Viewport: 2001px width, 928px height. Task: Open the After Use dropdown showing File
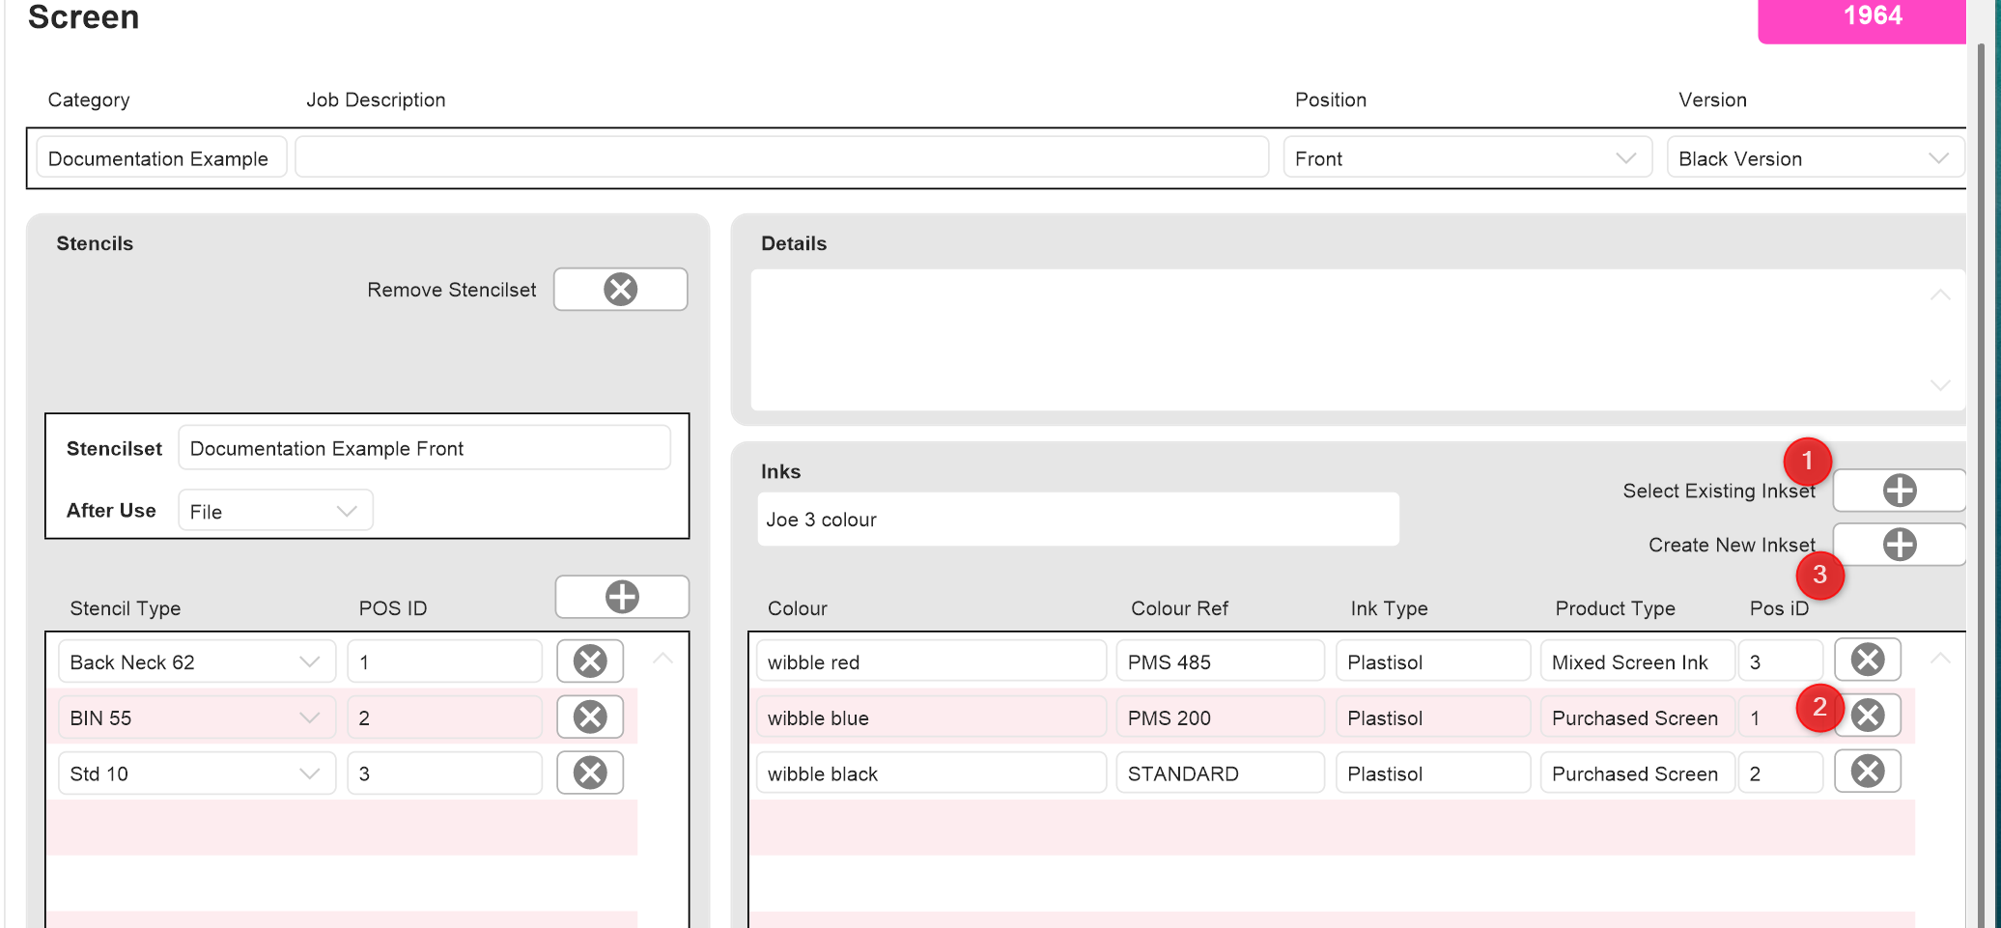click(x=275, y=511)
